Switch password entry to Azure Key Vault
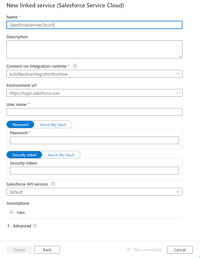 [53, 124]
